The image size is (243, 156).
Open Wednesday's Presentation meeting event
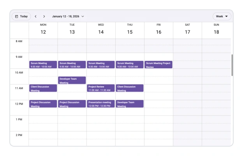[101, 104]
